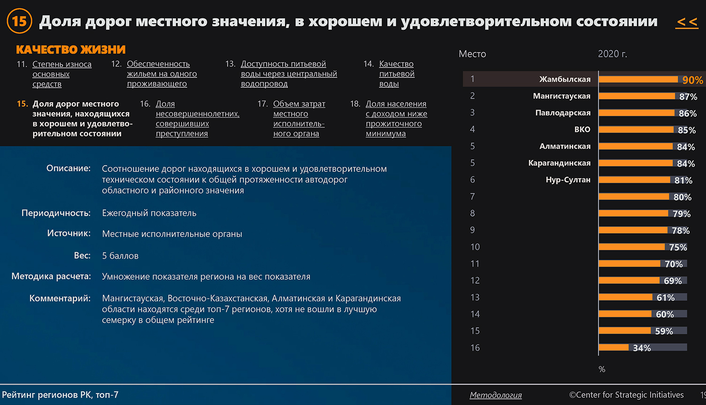Click the 5 баллов value
The width and height of the screenshot is (706, 405).
120,256
